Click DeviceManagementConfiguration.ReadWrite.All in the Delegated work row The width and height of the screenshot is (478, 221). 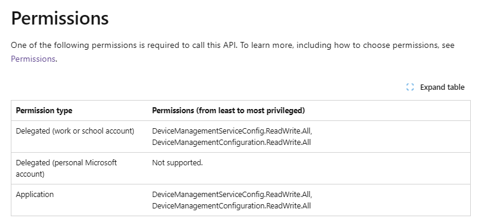(232, 142)
